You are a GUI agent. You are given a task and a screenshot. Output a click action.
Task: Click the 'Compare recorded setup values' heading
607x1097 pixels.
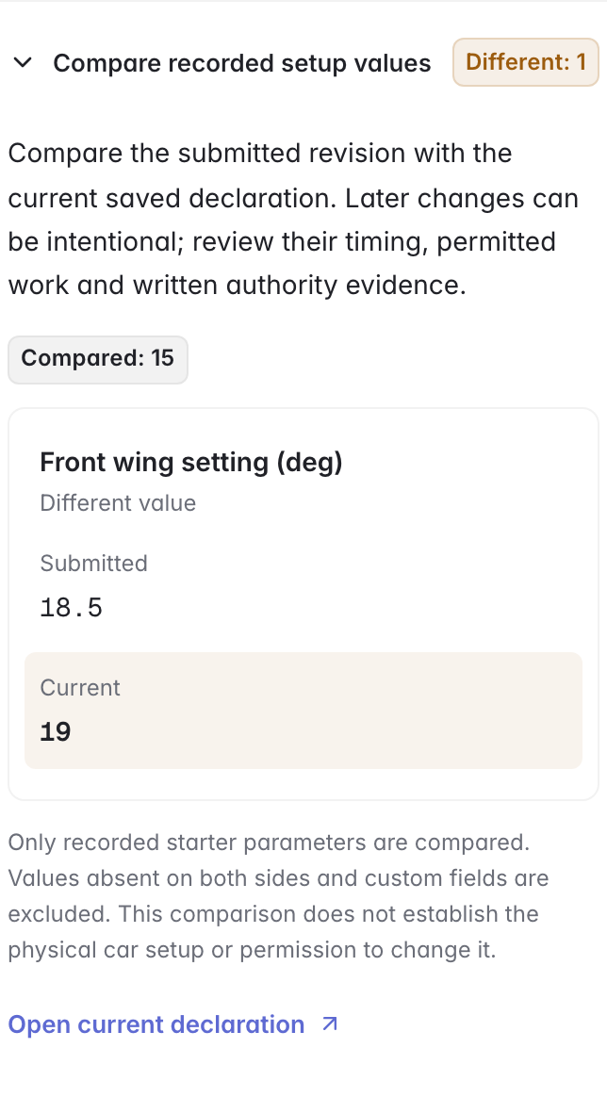[242, 63]
